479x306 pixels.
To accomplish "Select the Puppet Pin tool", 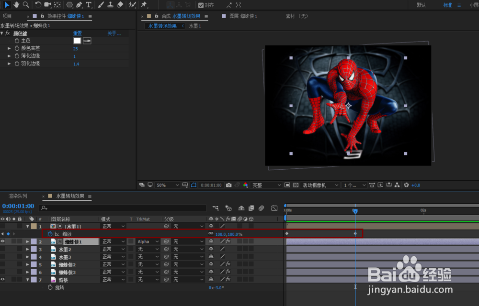I will [x=144, y=5].
